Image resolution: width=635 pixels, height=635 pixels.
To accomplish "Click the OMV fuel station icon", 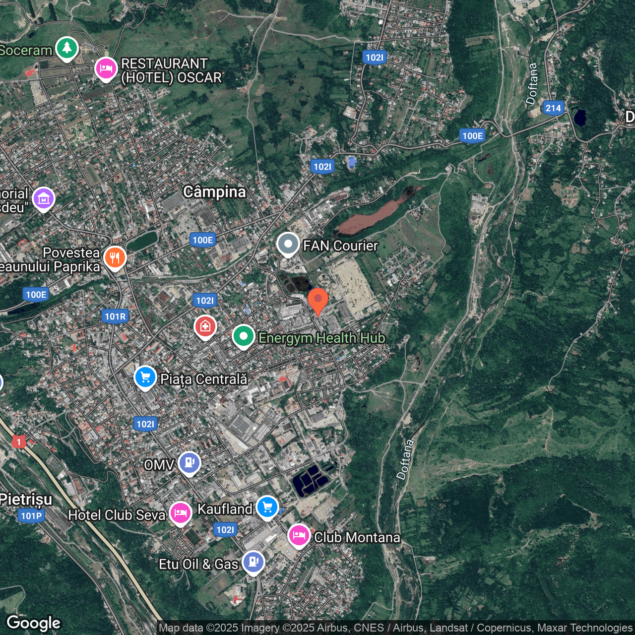I will coord(189,463).
